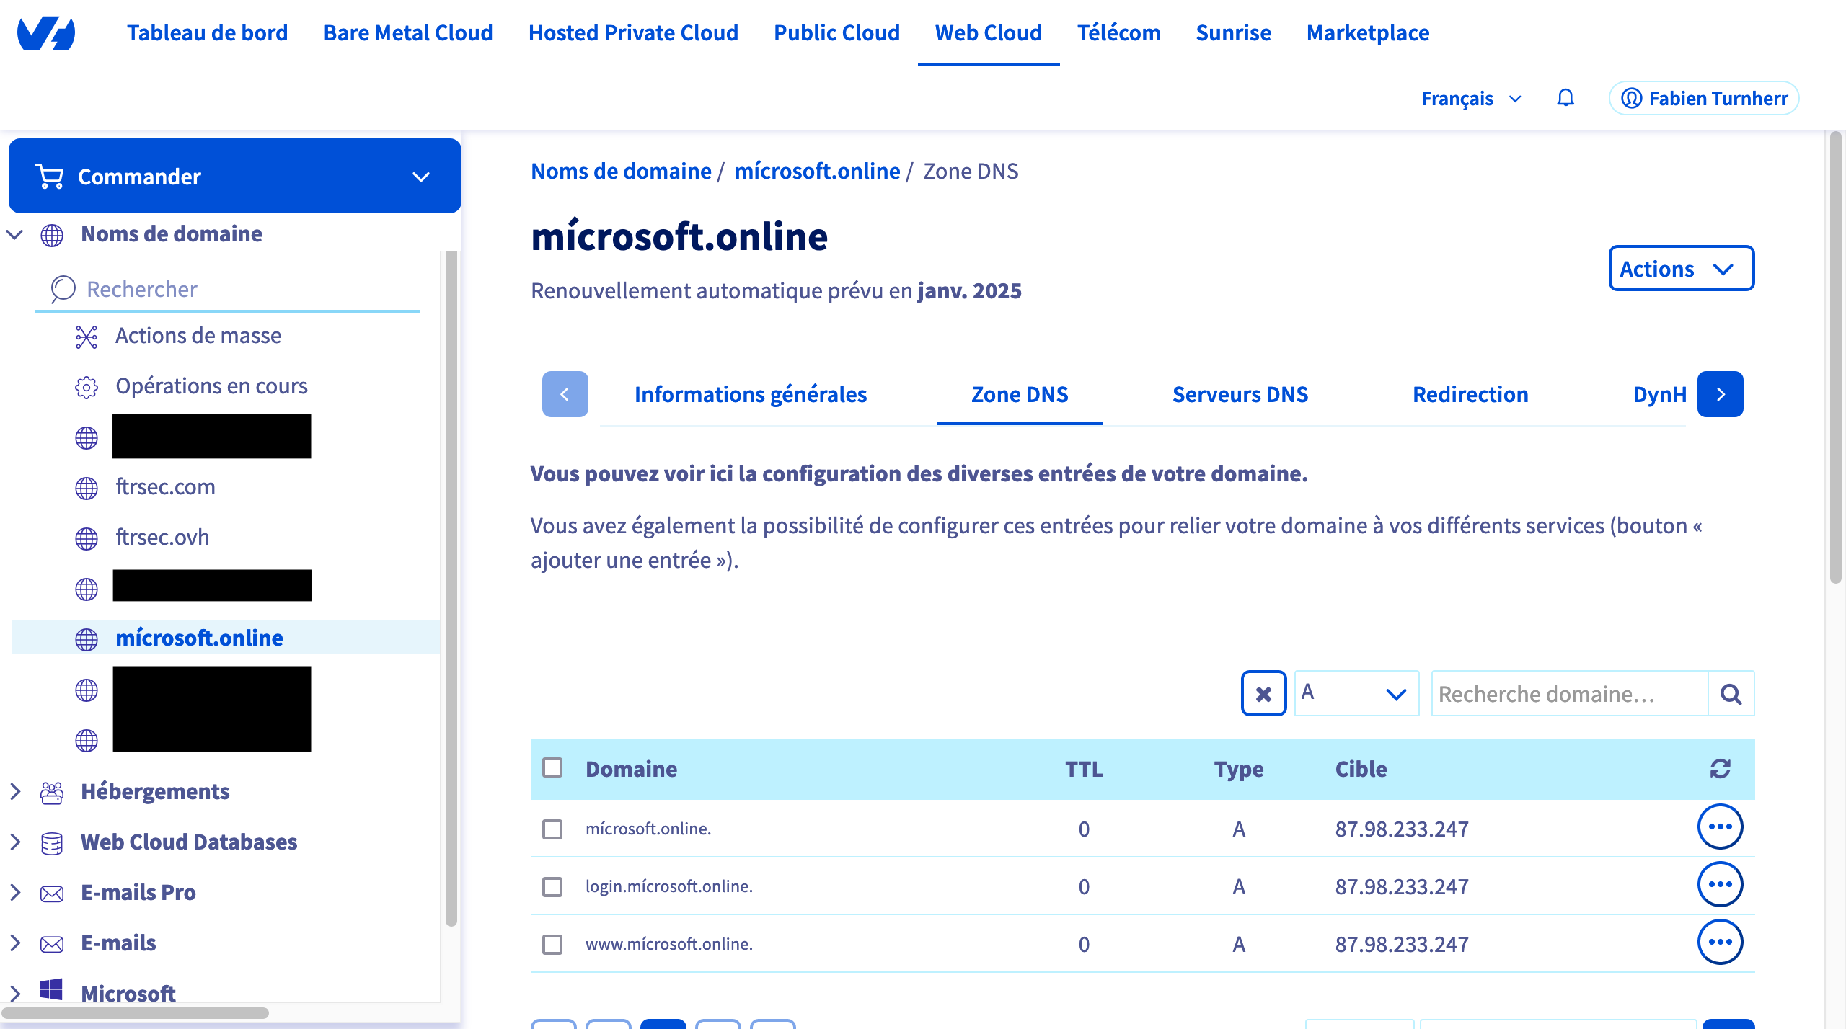Open Public Cloud menu
Viewport: 1846px width, 1029px height.
click(836, 33)
